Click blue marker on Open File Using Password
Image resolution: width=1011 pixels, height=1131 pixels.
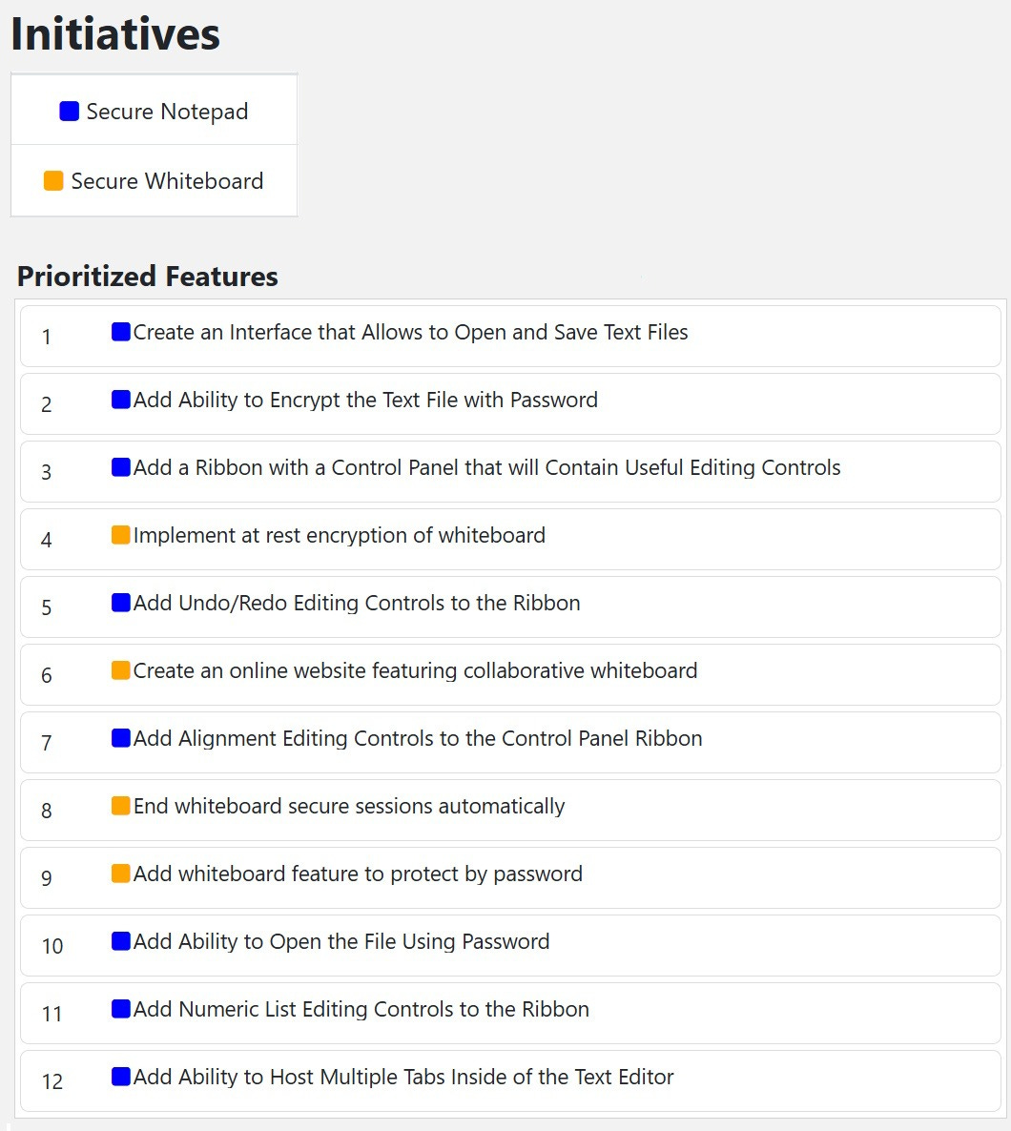(120, 941)
